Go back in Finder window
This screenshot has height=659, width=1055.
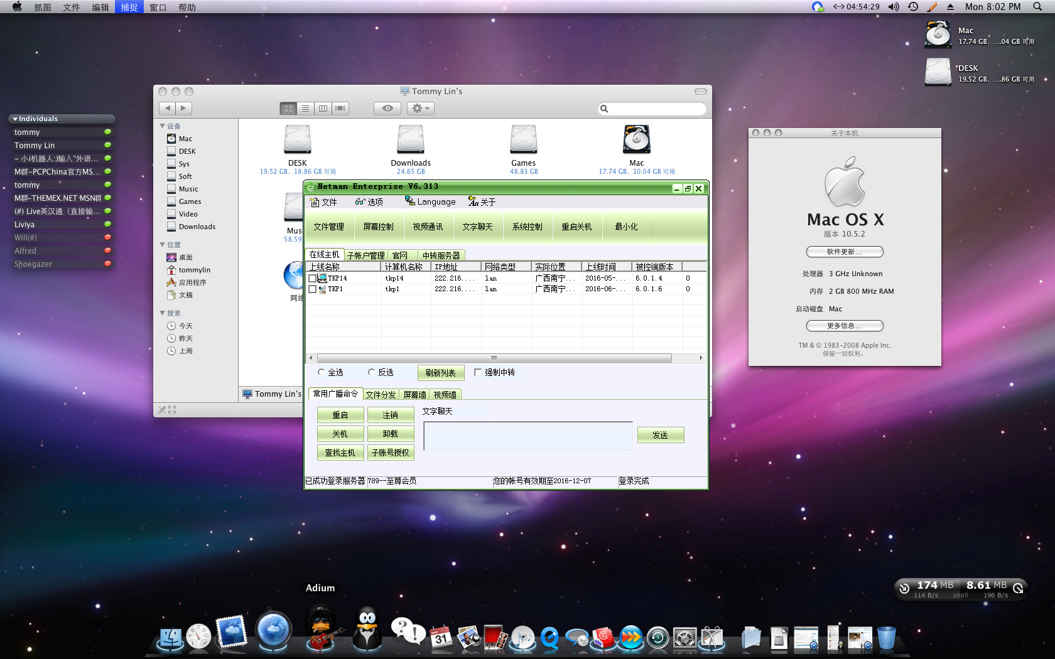(167, 108)
